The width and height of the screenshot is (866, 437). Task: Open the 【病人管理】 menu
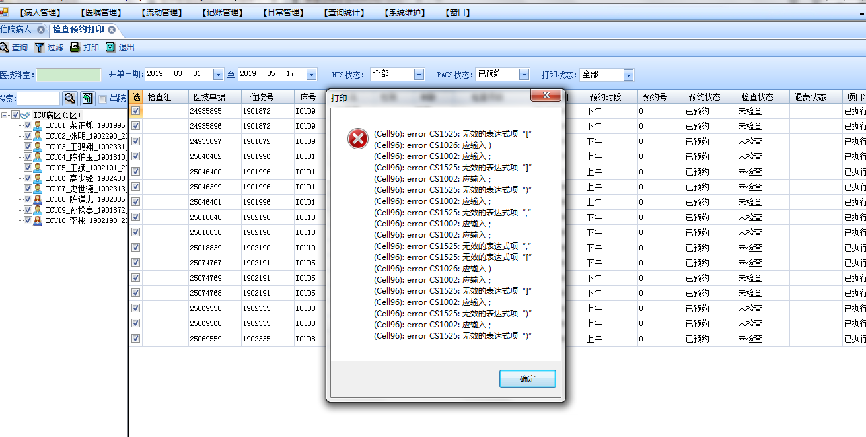tap(40, 13)
